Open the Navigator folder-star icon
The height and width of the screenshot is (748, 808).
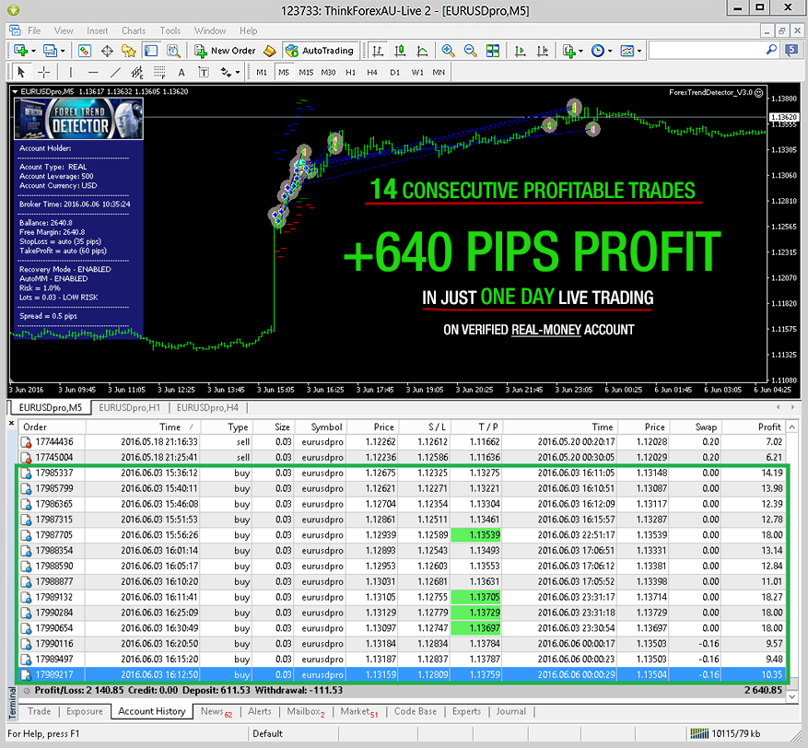pos(128,51)
